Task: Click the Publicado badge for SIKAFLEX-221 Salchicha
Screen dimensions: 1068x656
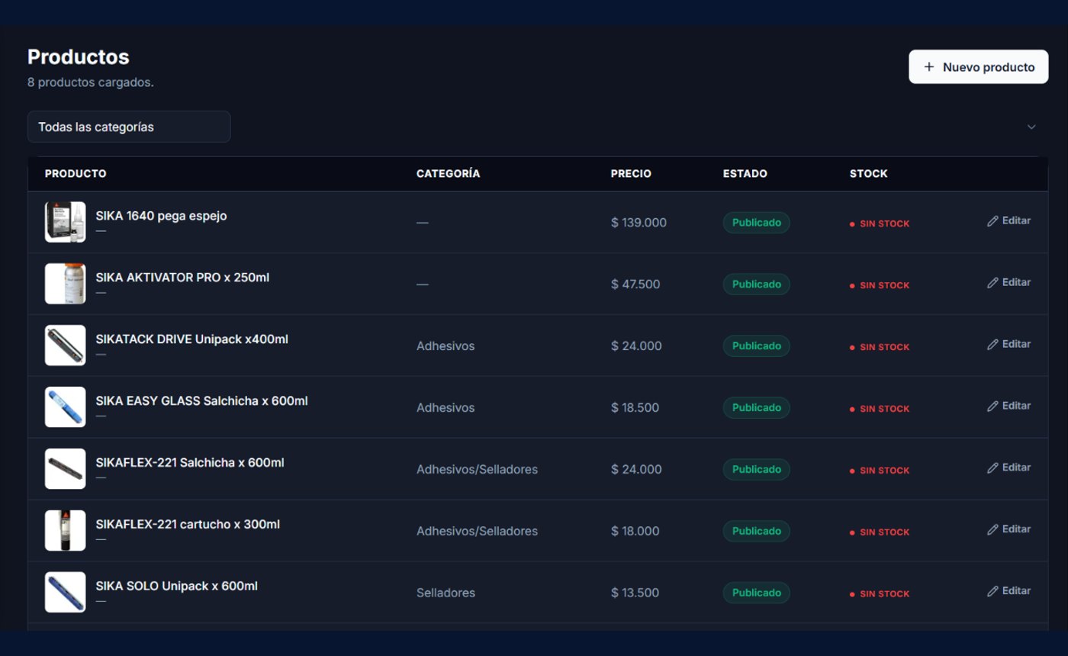Action: point(757,470)
